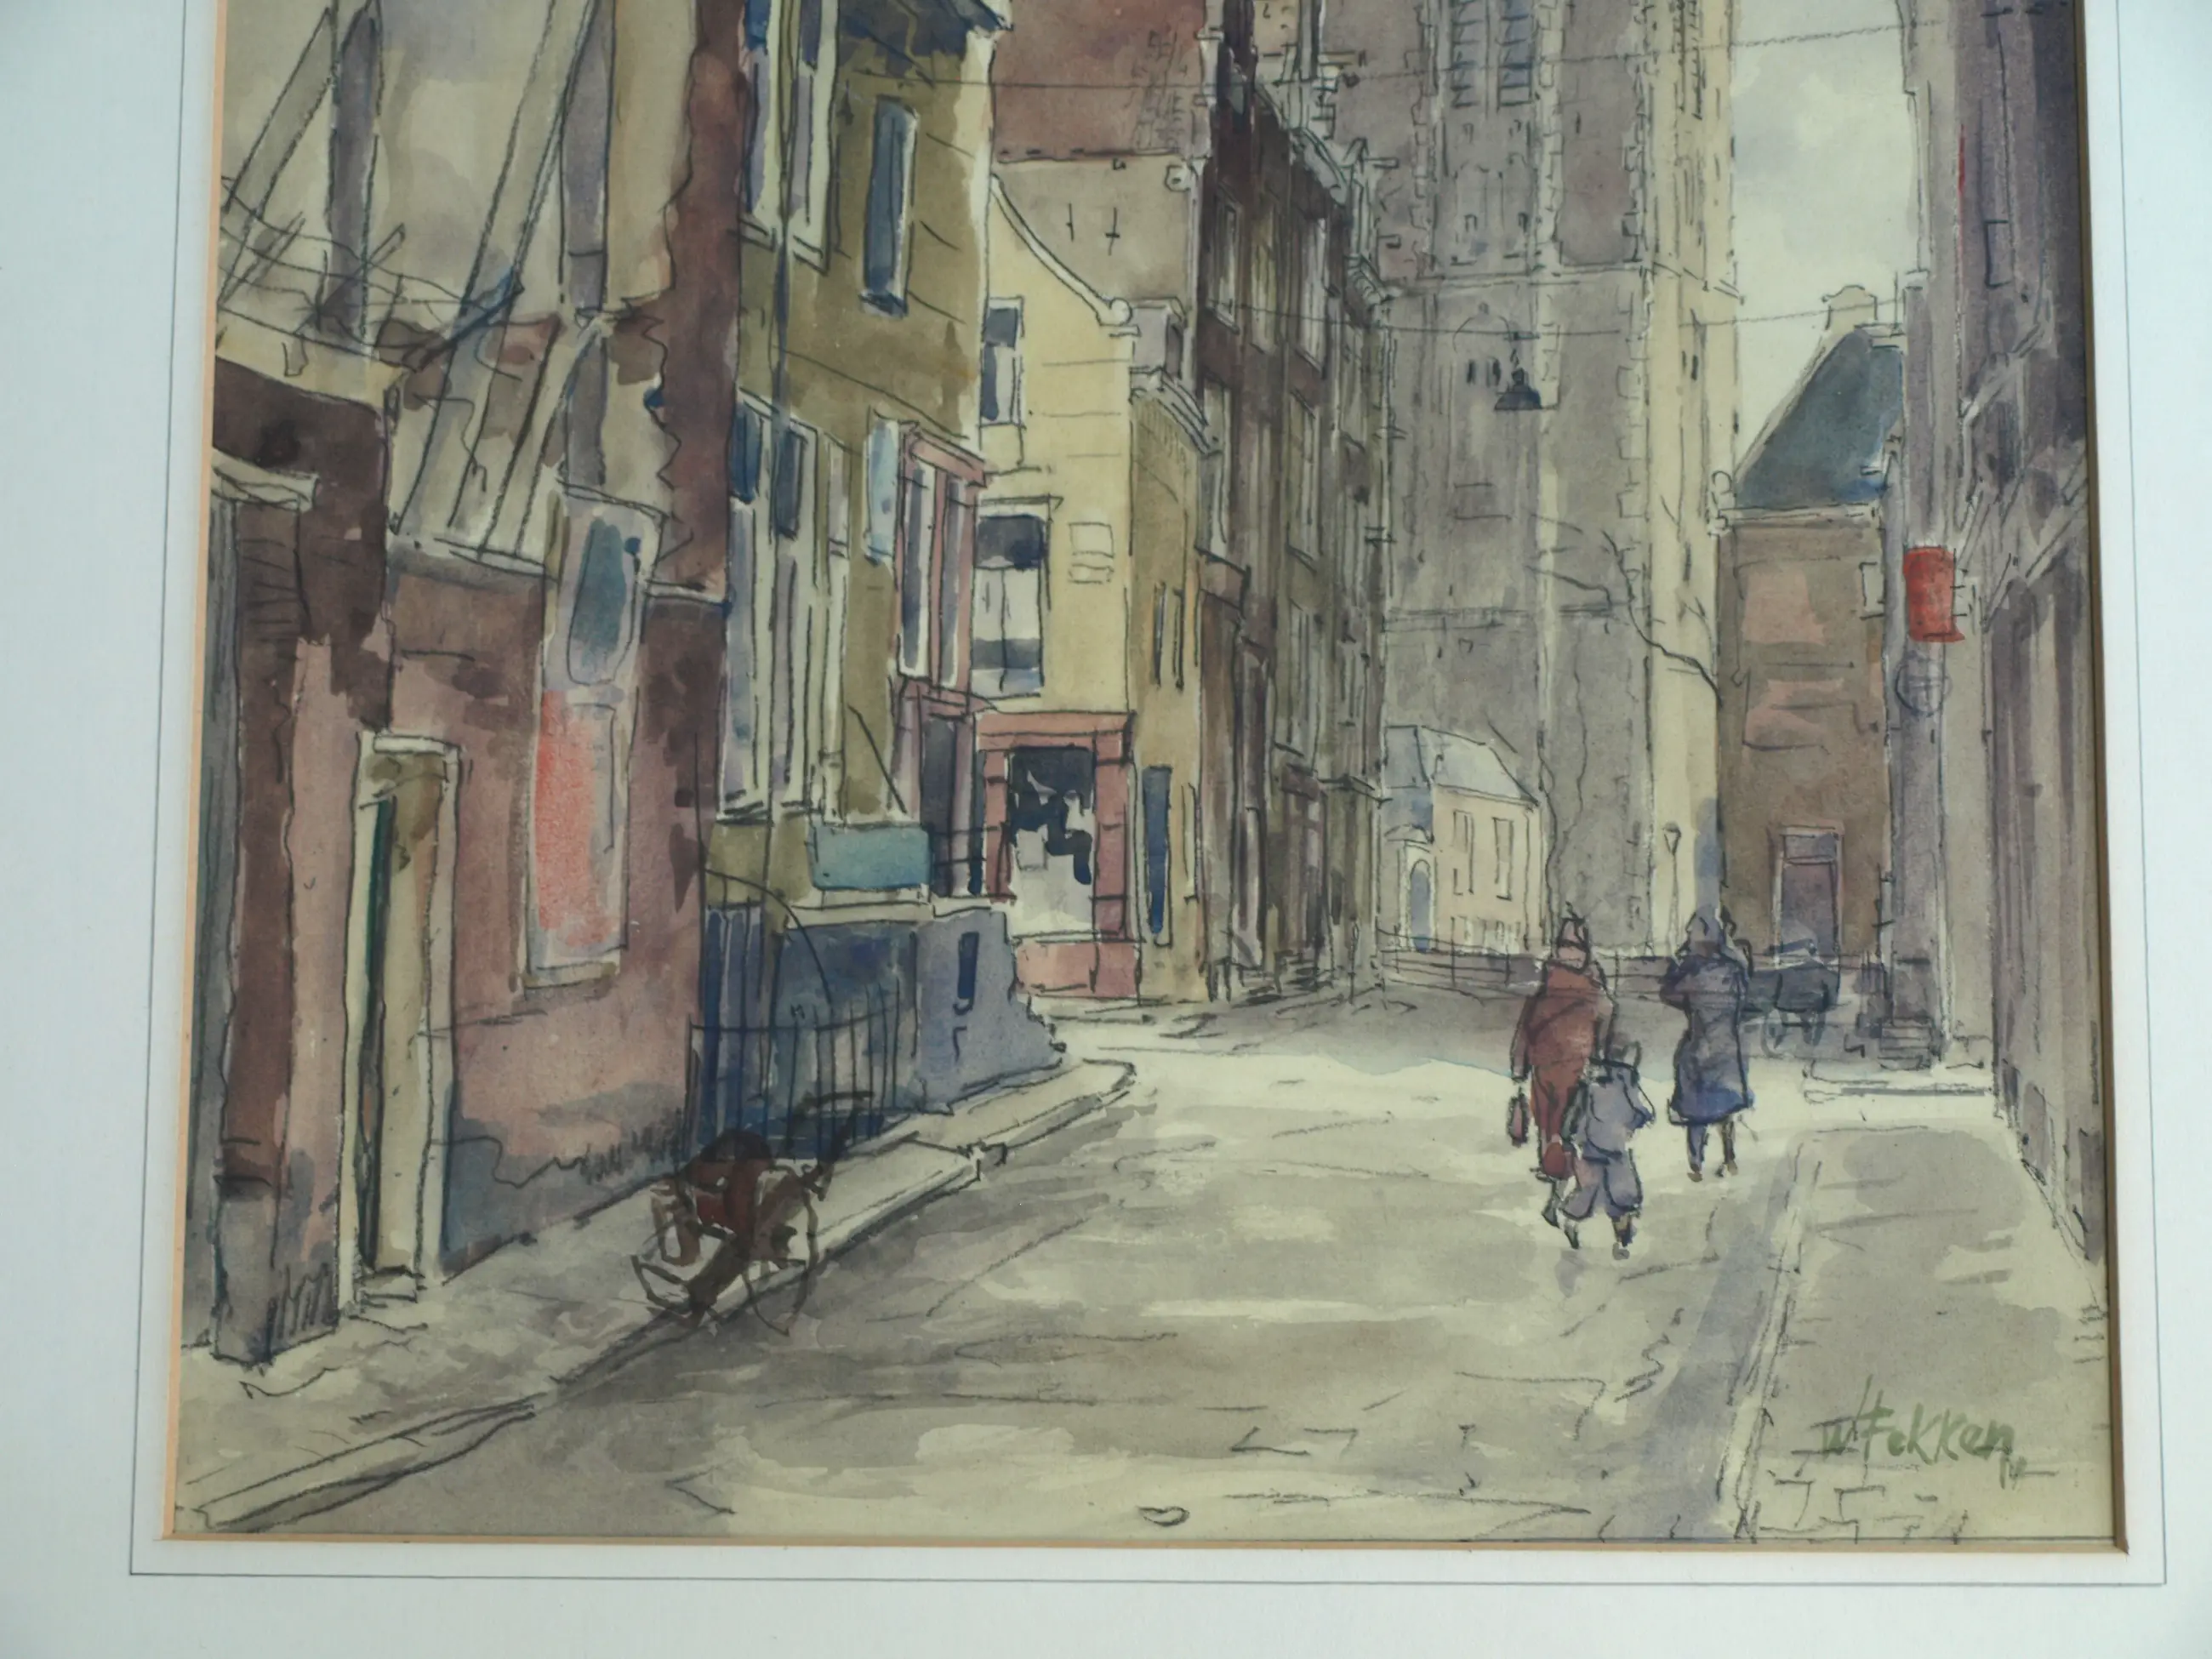
Task: Click the light blue sign above the fence
Action: pyautogui.click(x=870, y=857)
